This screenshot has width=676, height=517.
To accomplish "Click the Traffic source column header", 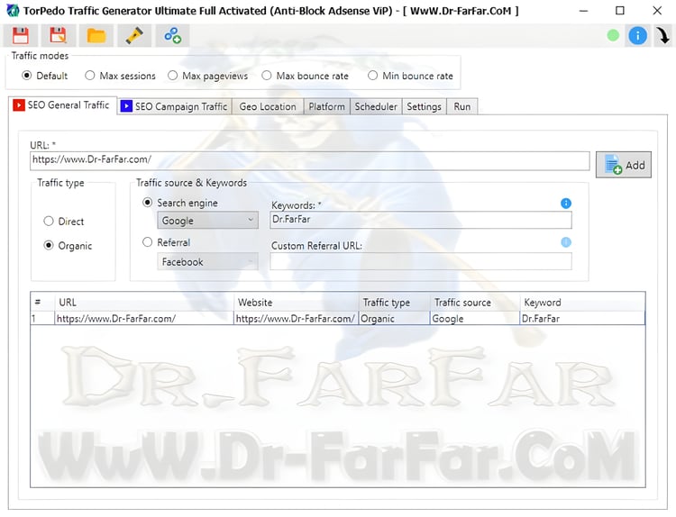I will 475,303.
